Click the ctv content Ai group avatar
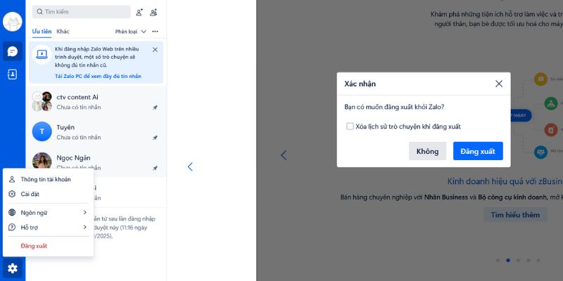The image size is (563, 281). point(42,101)
